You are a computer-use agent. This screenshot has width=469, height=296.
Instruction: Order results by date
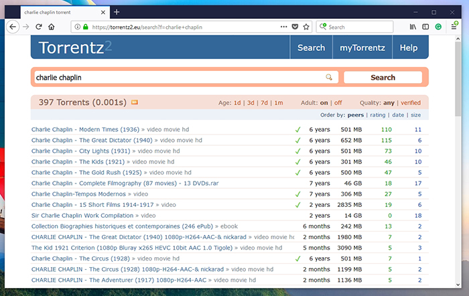(398, 115)
